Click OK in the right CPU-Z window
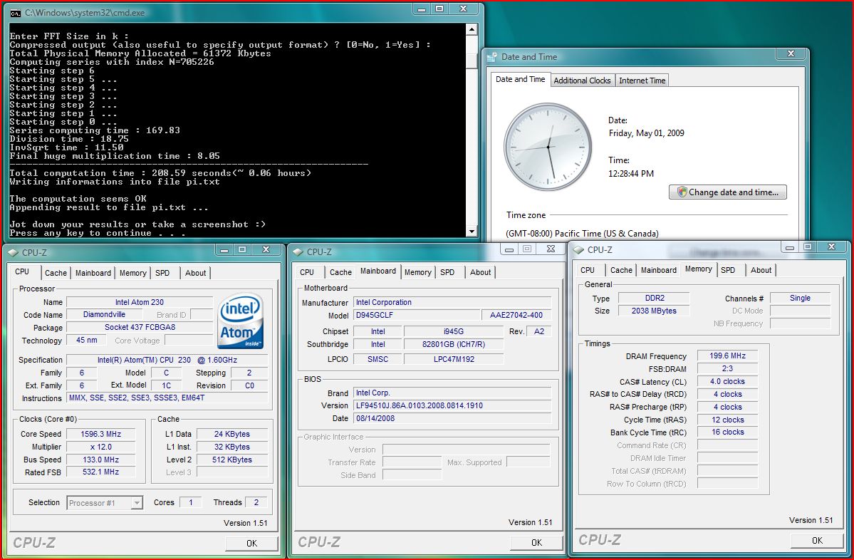 coord(817,540)
